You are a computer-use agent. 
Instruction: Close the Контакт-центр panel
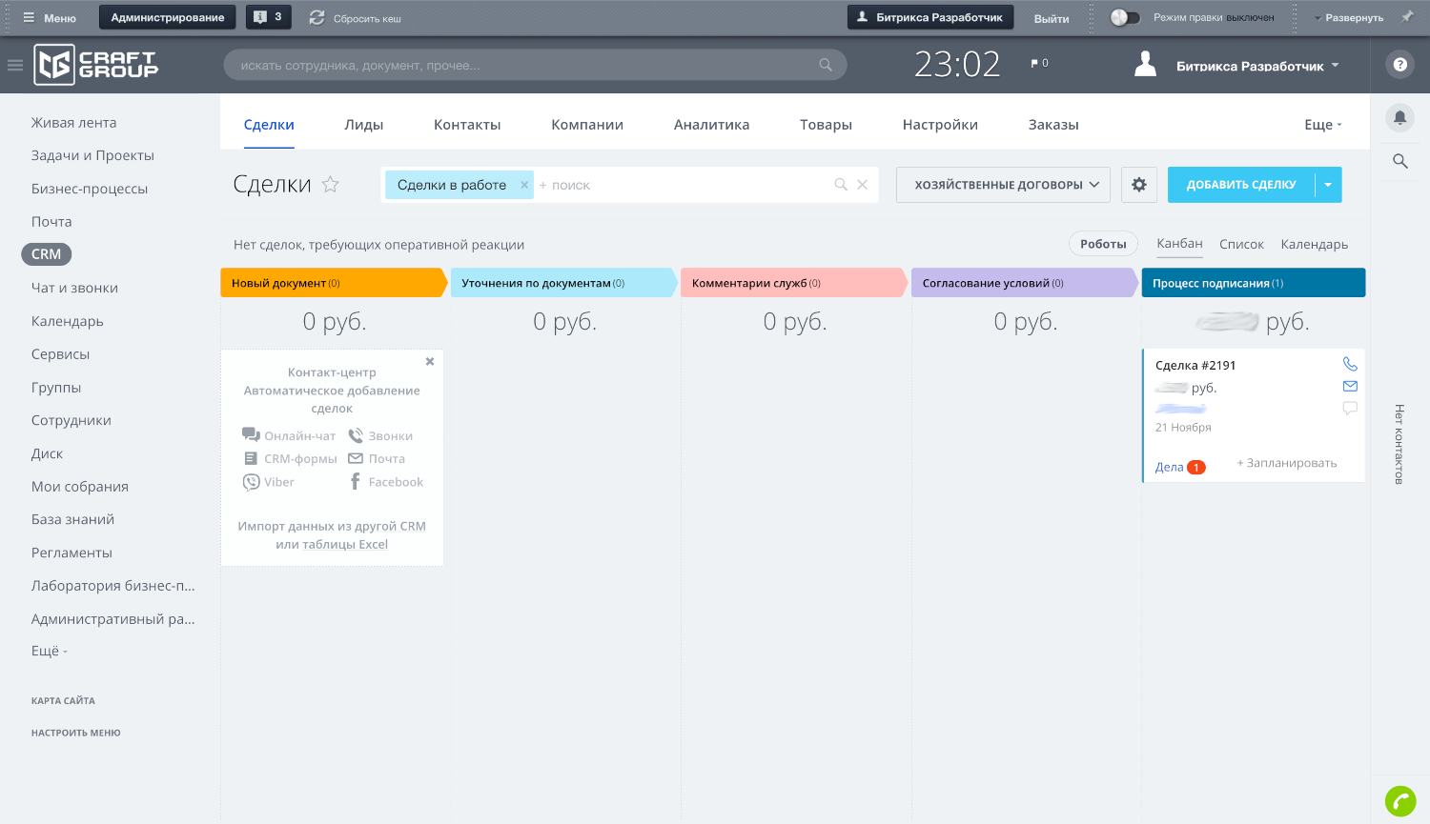pyautogui.click(x=430, y=362)
